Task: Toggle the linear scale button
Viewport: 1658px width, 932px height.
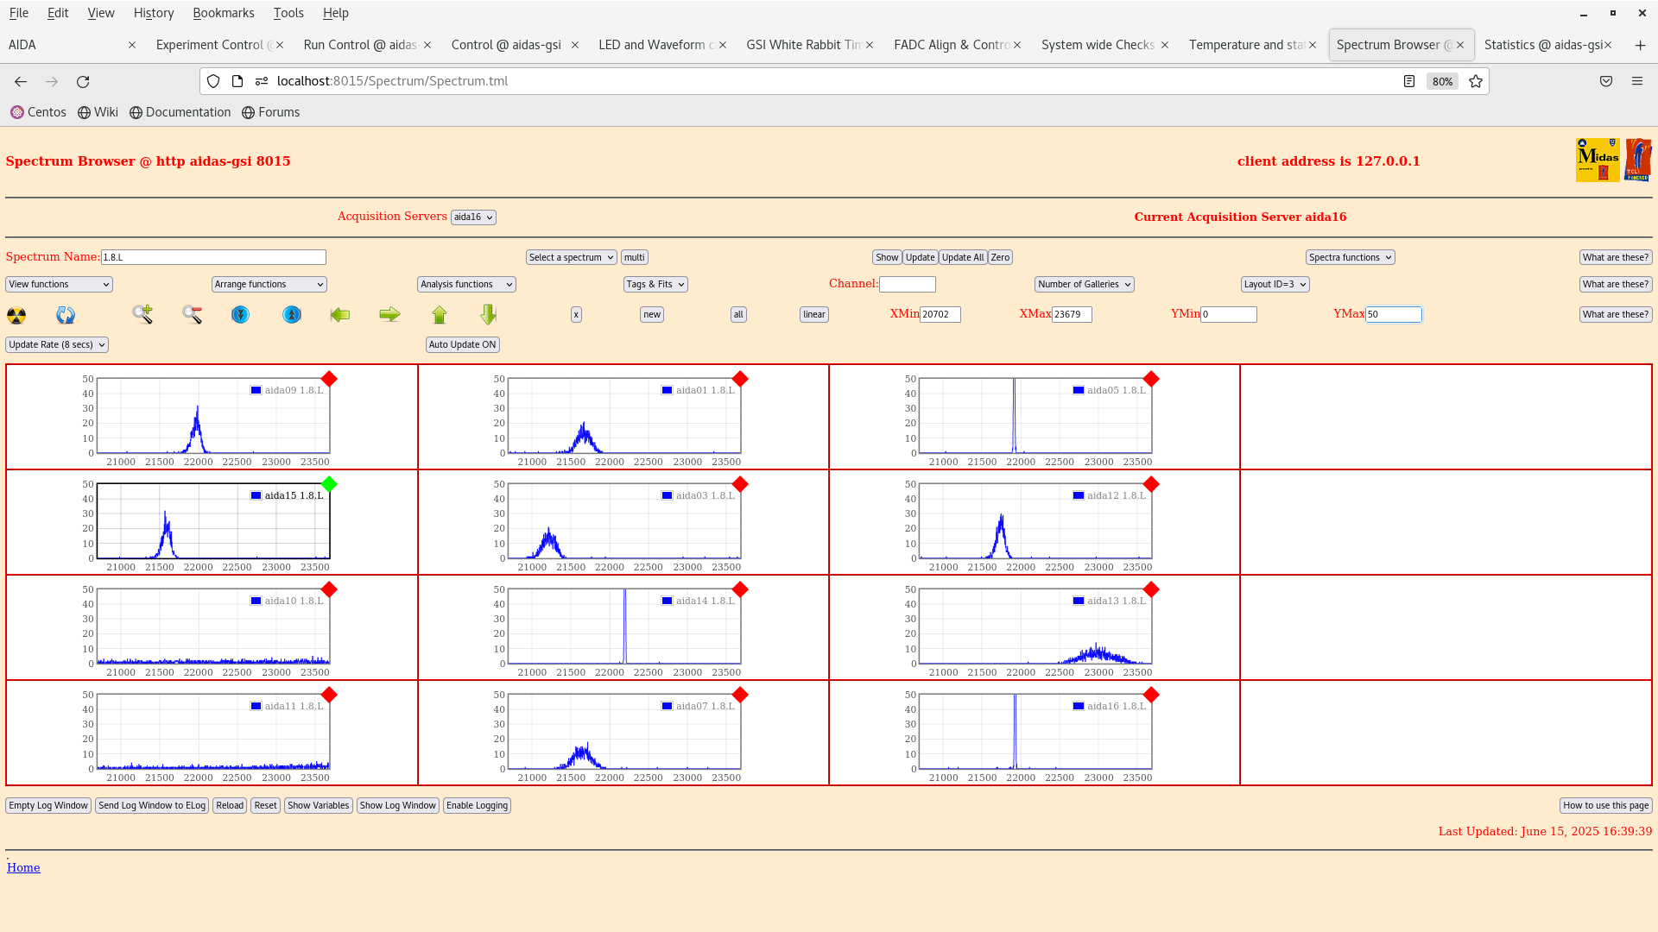Action: (813, 315)
